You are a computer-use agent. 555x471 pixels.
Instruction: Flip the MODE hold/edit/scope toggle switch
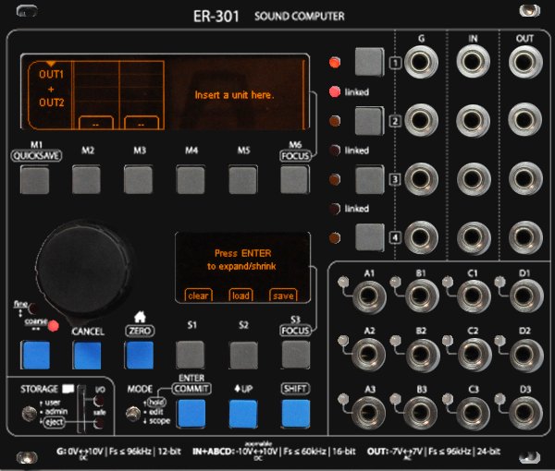[133, 413]
